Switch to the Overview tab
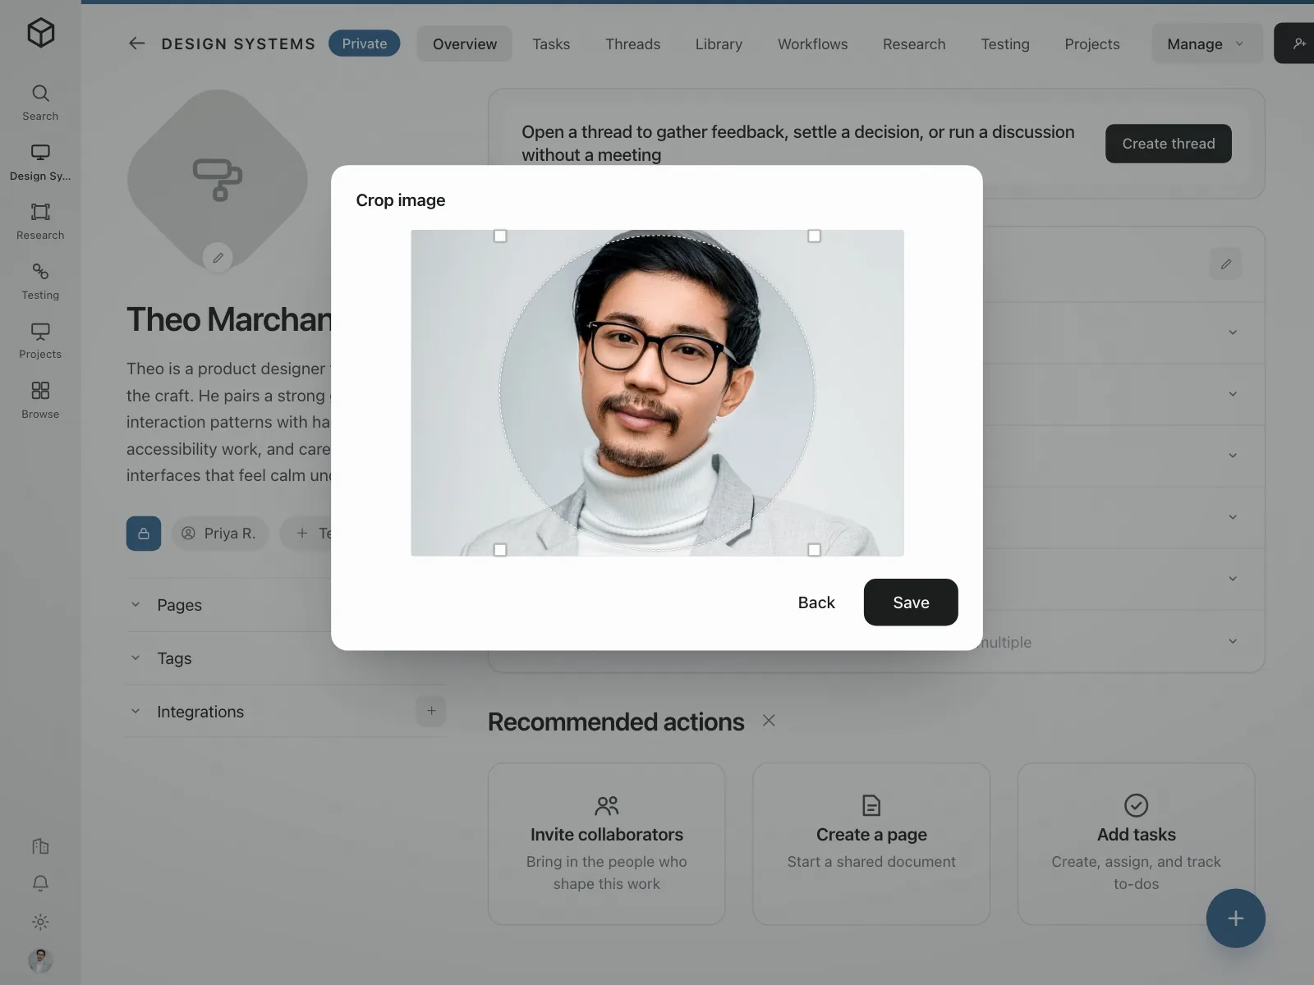Screen dimensions: 1314x985 point(465,44)
